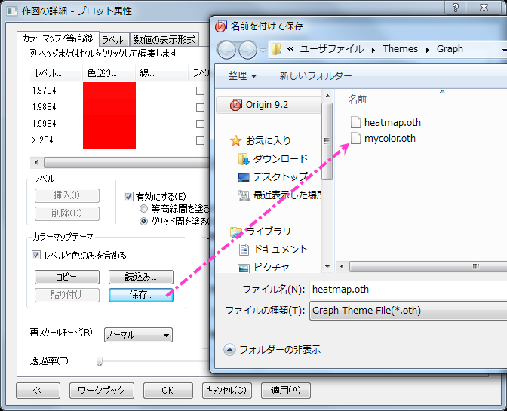Click the 適用(A) button
507x411 pixels.
285,391
